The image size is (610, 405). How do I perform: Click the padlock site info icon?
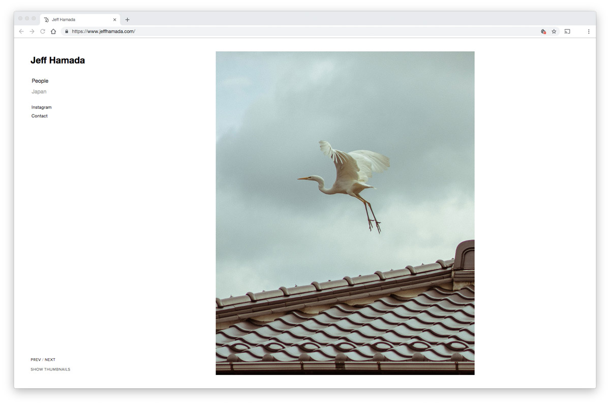67,32
